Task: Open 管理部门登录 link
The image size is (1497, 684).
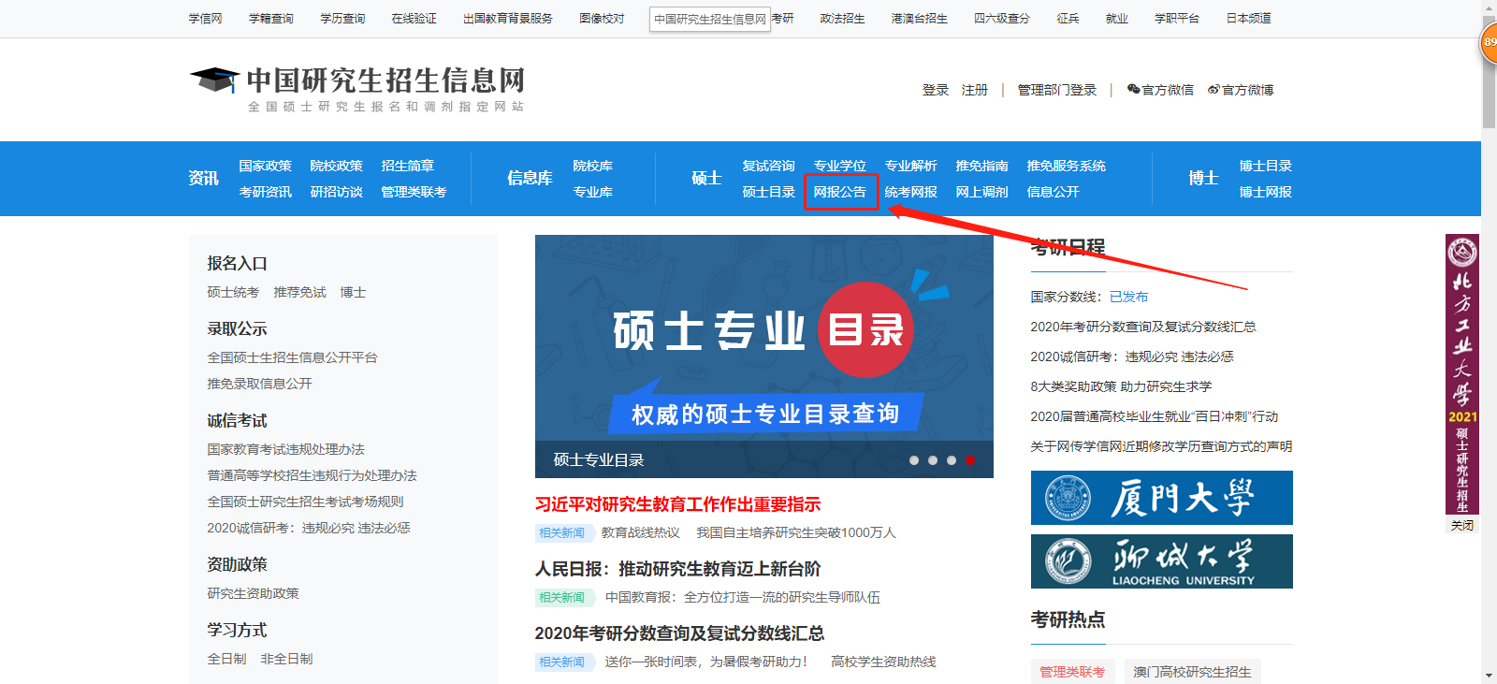Action: point(1057,90)
